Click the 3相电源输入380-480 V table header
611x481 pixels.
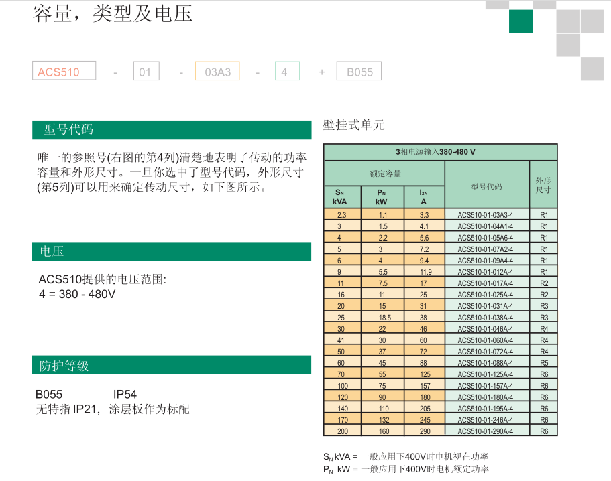441,152
